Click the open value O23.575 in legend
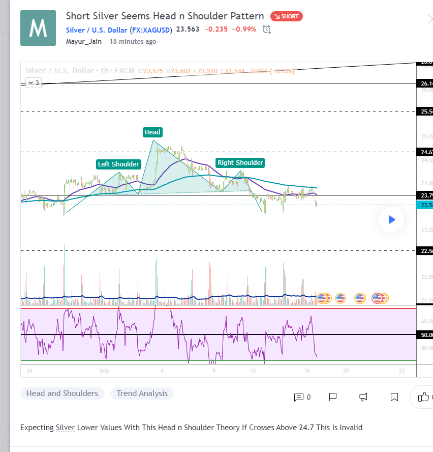The image size is (433, 452). click(x=150, y=71)
